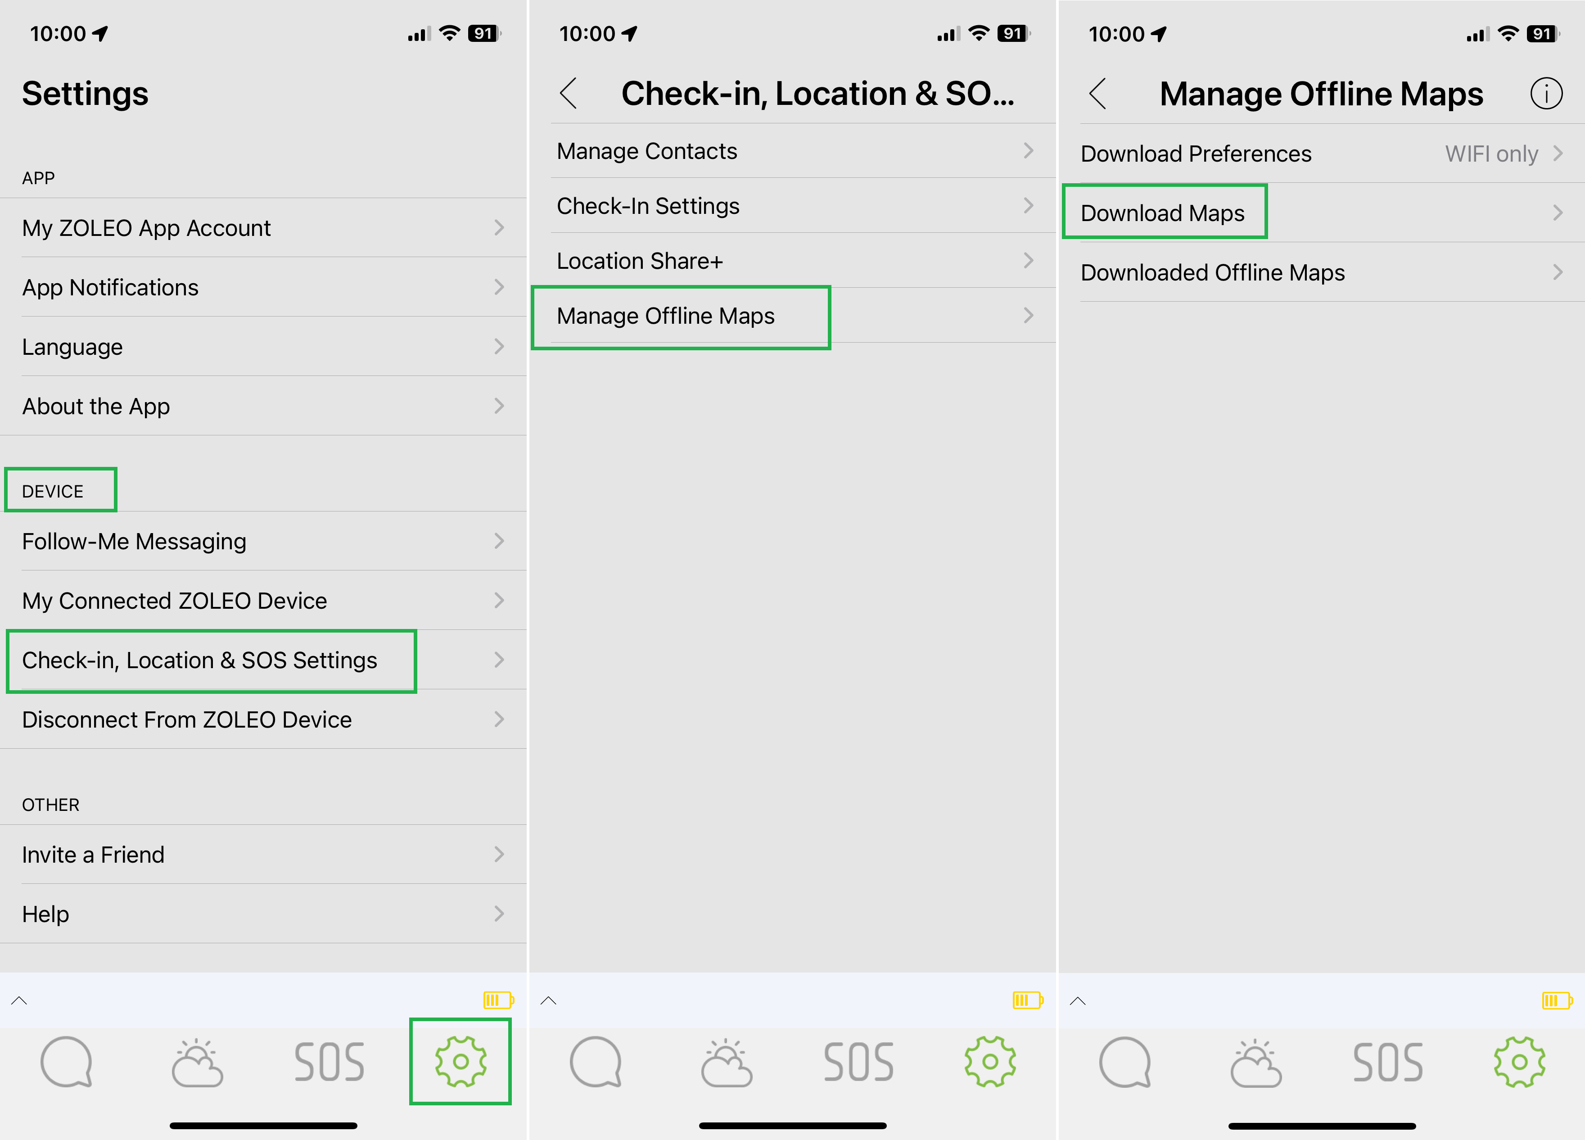Open Language settings
The width and height of the screenshot is (1585, 1140).
click(x=263, y=347)
